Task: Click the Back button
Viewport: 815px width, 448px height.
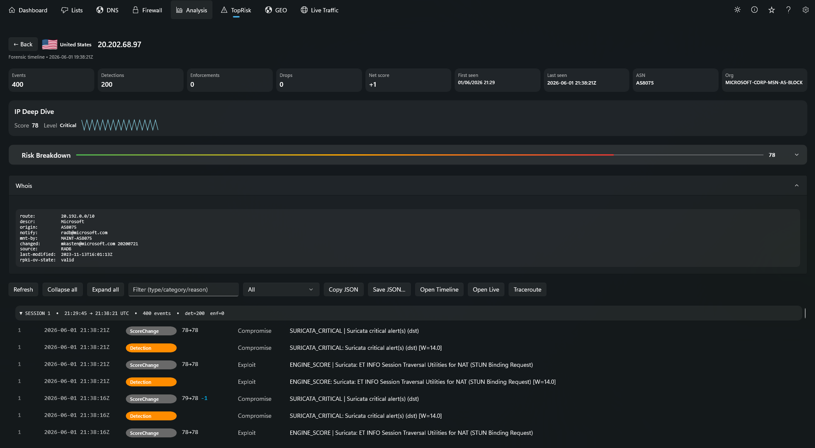Action: (23, 44)
